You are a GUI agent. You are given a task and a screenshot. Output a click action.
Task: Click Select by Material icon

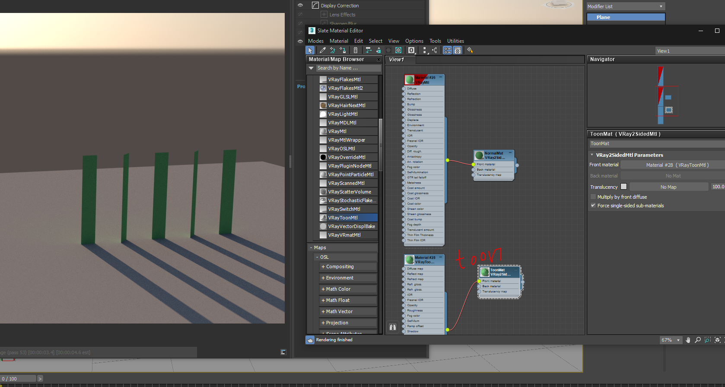(x=470, y=51)
